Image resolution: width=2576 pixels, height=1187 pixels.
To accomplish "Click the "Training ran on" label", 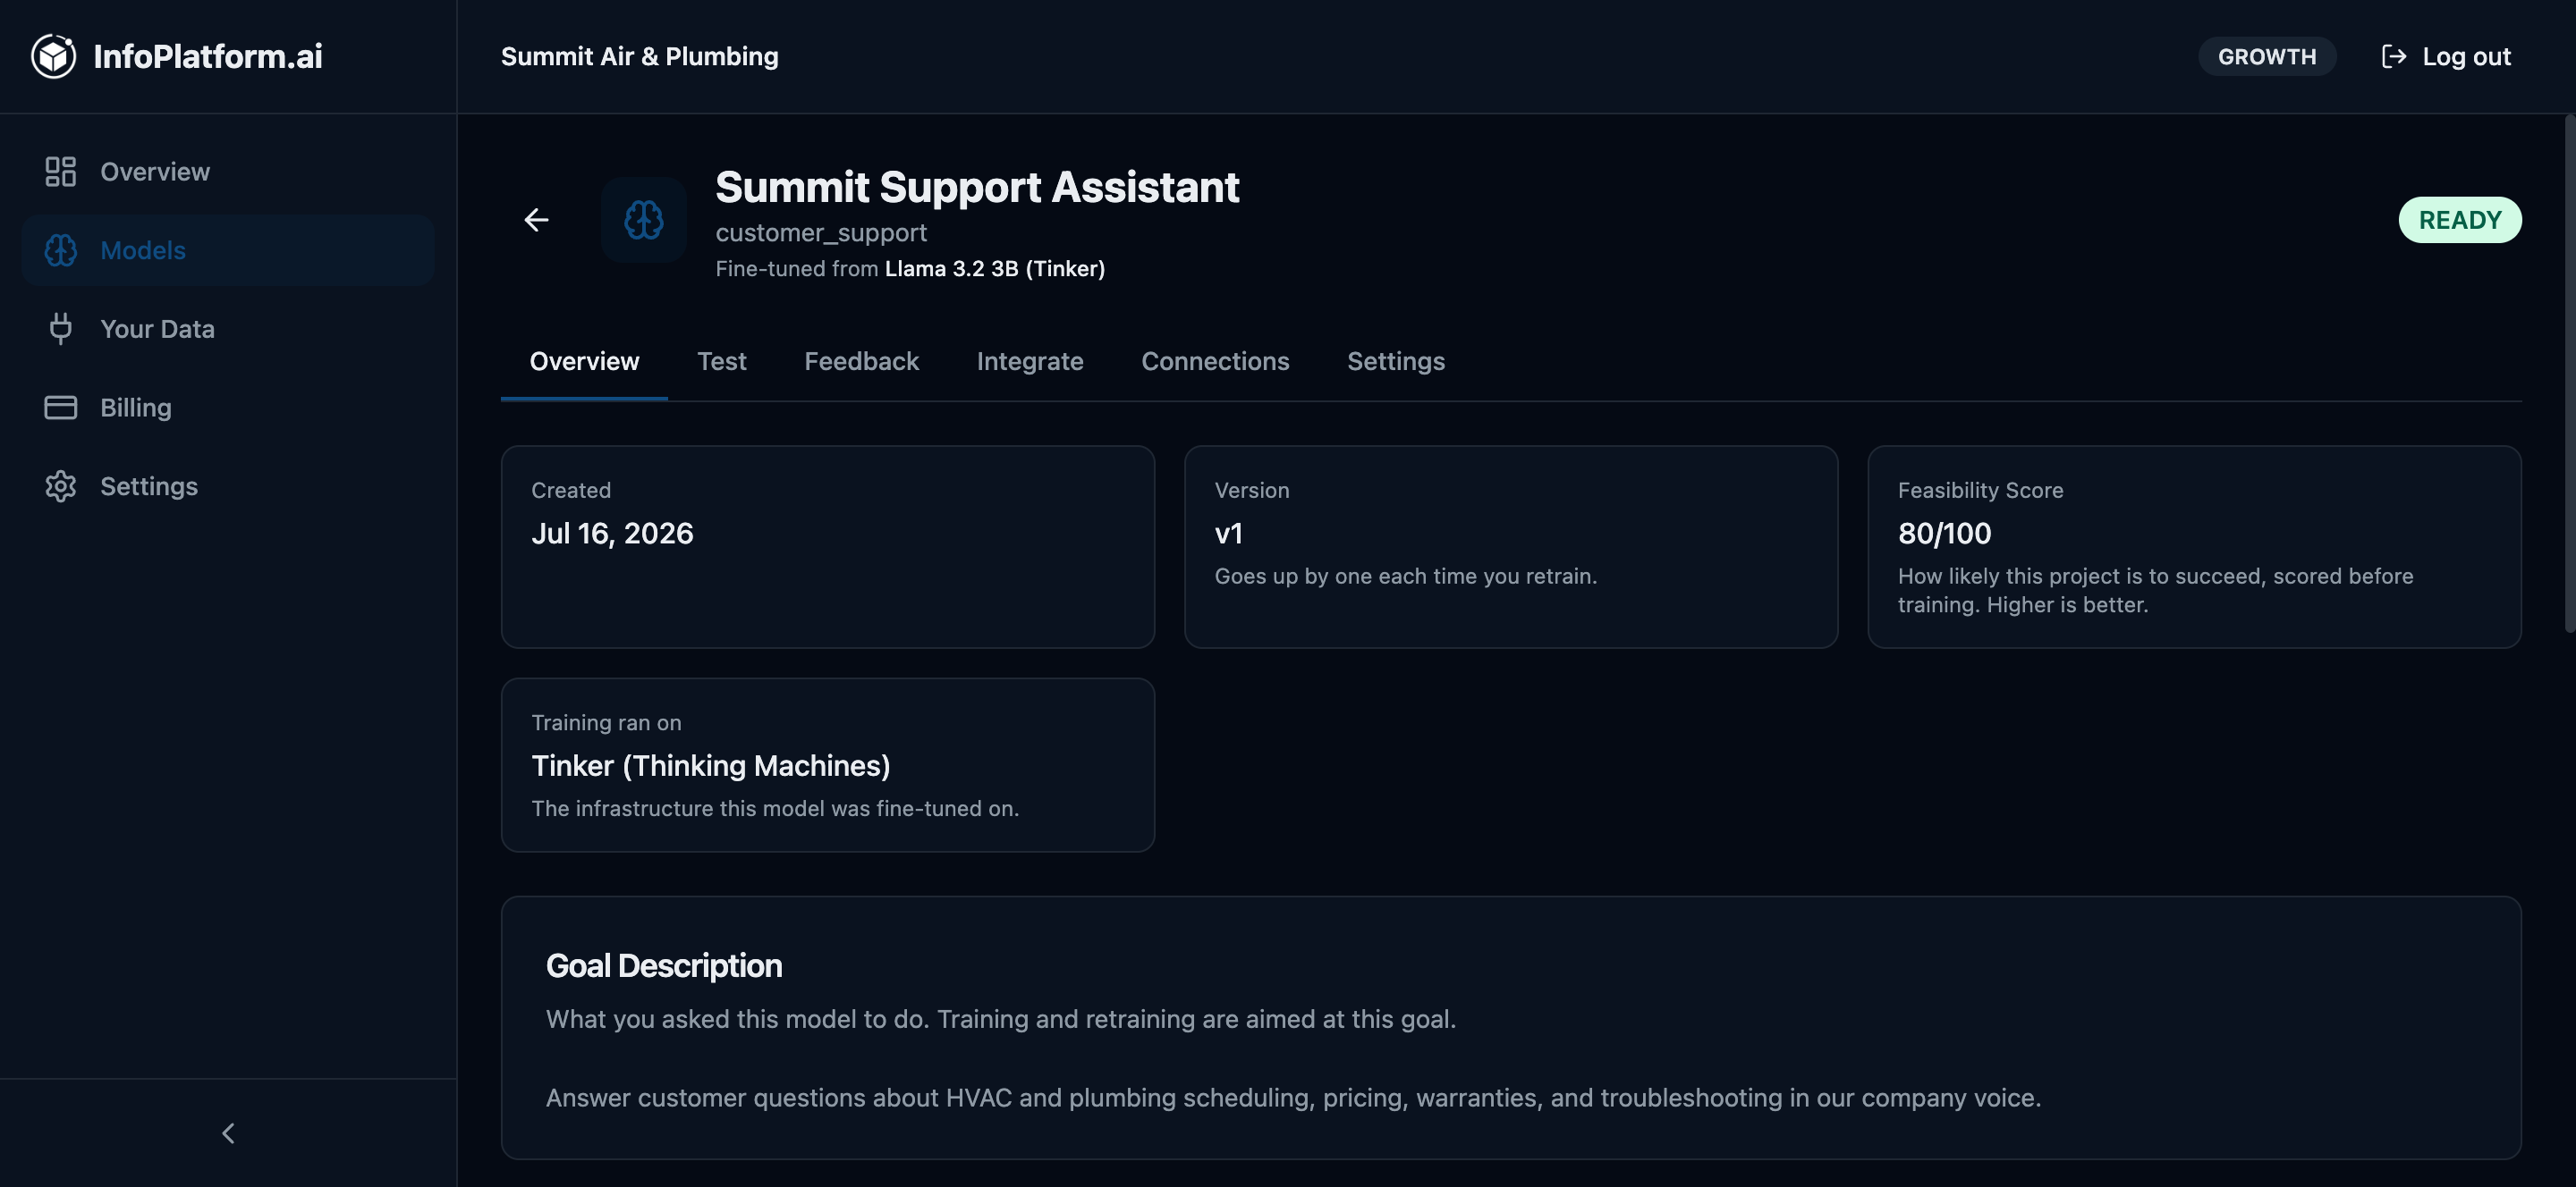I will click(x=606, y=722).
